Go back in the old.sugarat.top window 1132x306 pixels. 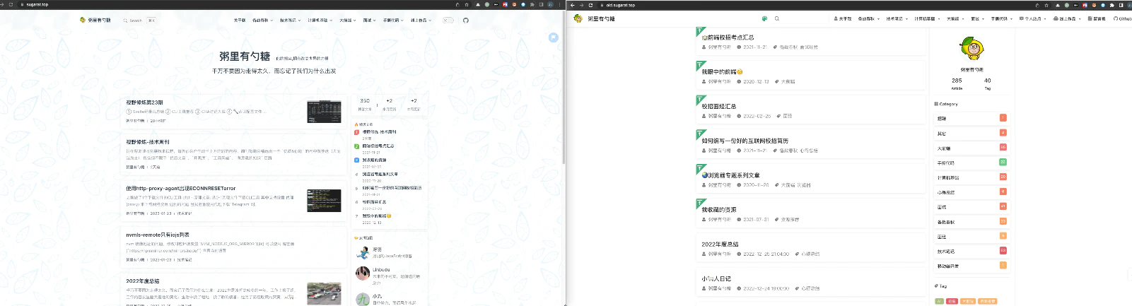pyautogui.click(x=573, y=5)
